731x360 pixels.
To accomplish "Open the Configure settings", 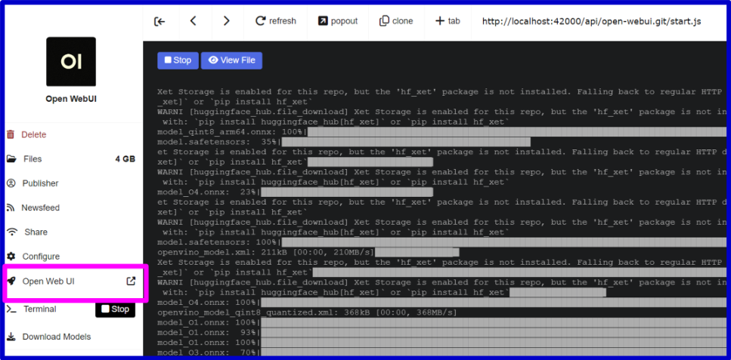I will click(41, 257).
